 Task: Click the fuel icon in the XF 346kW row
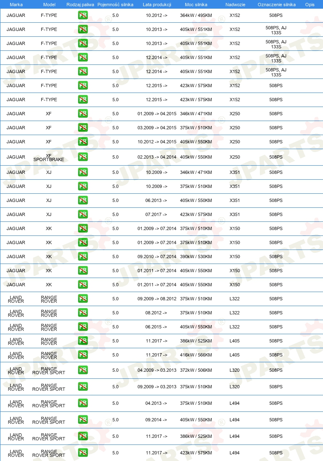(x=83, y=114)
